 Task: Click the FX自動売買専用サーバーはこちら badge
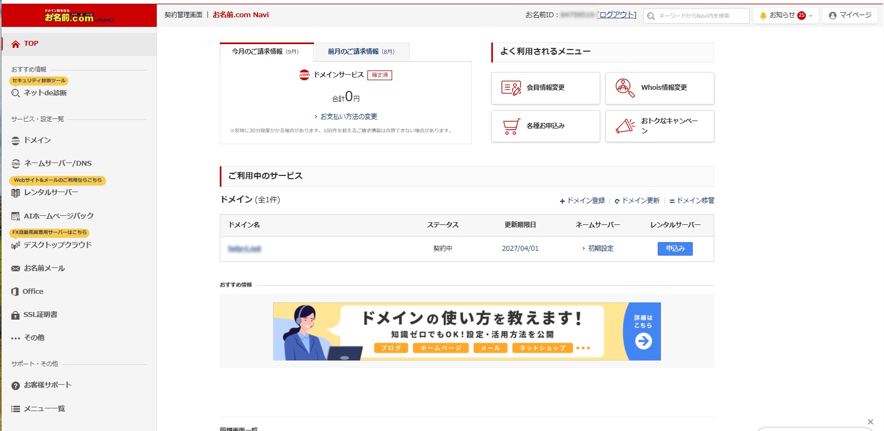click(49, 233)
